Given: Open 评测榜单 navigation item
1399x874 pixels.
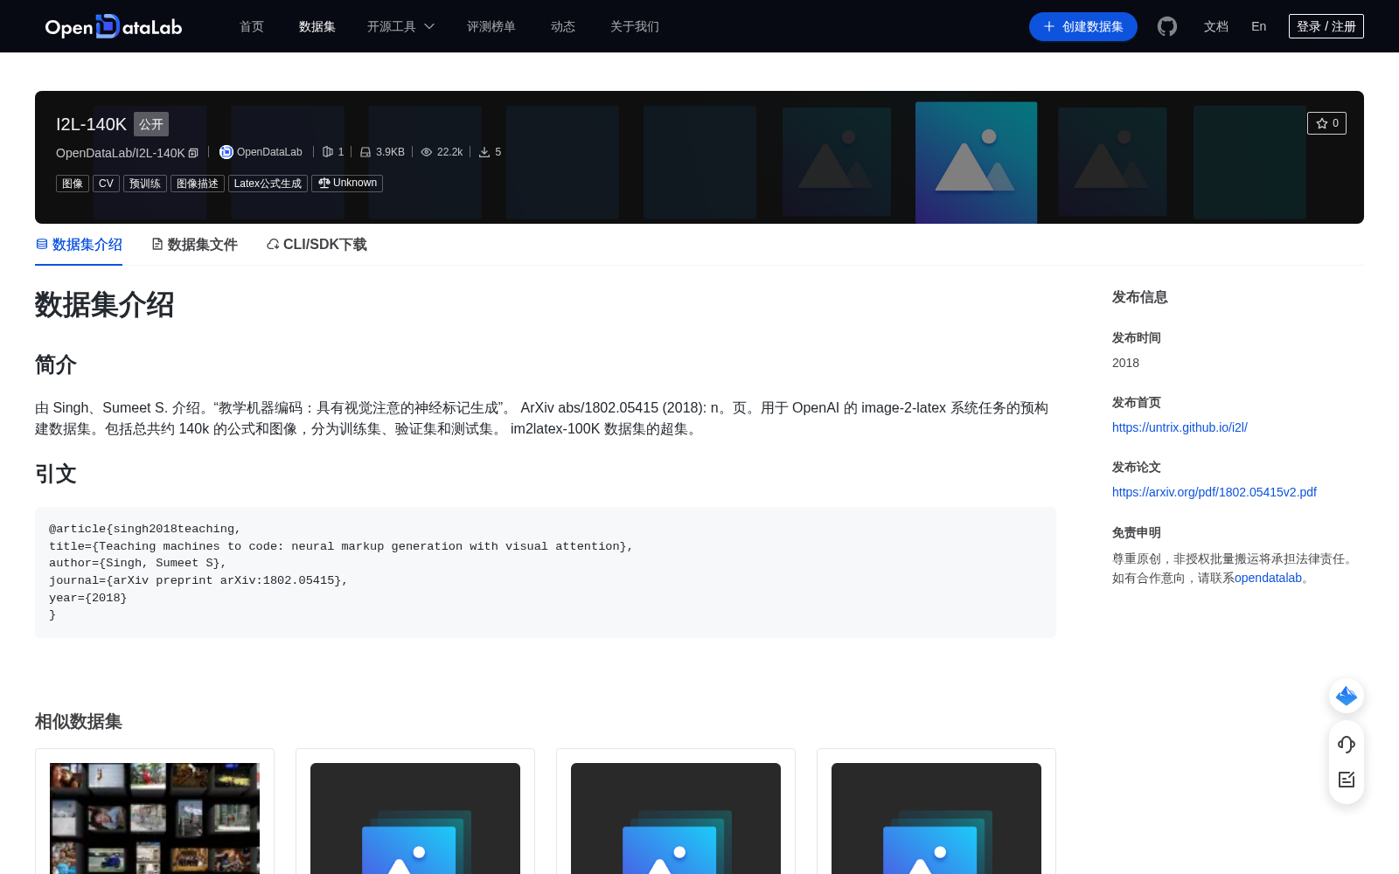Looking at the screenshot, I should [x=491, y=27].
